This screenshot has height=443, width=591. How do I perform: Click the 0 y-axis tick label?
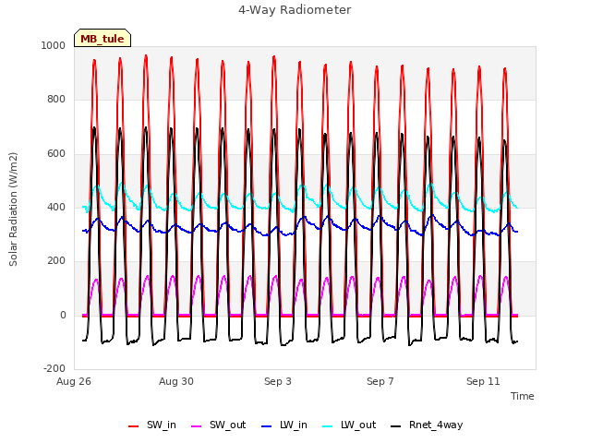(x=63, y=316)
